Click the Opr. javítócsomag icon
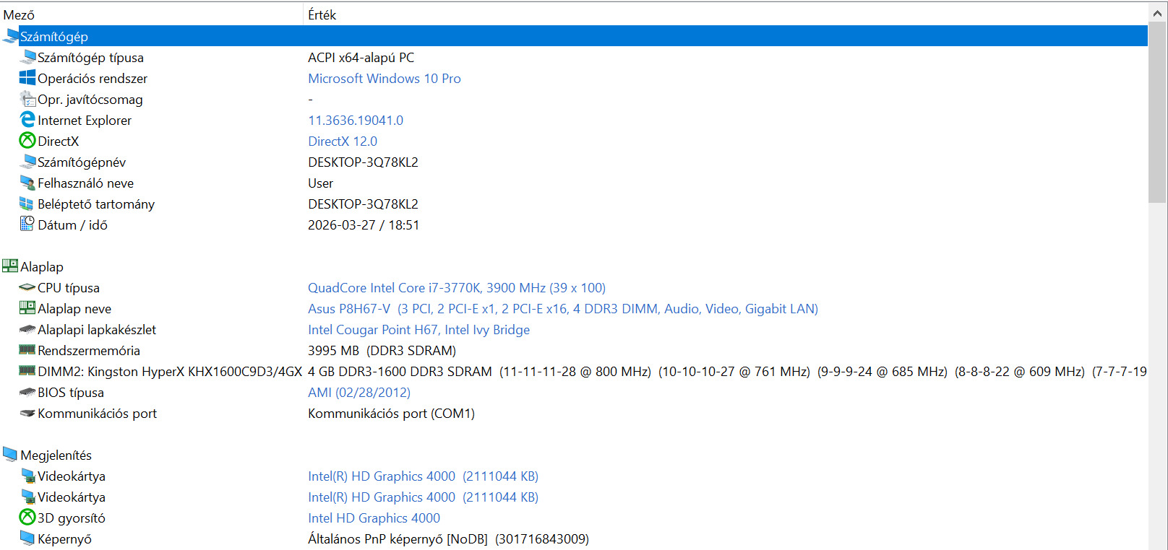The width and height of the screenshot is (1168, 550). click(x=27, y=99)
